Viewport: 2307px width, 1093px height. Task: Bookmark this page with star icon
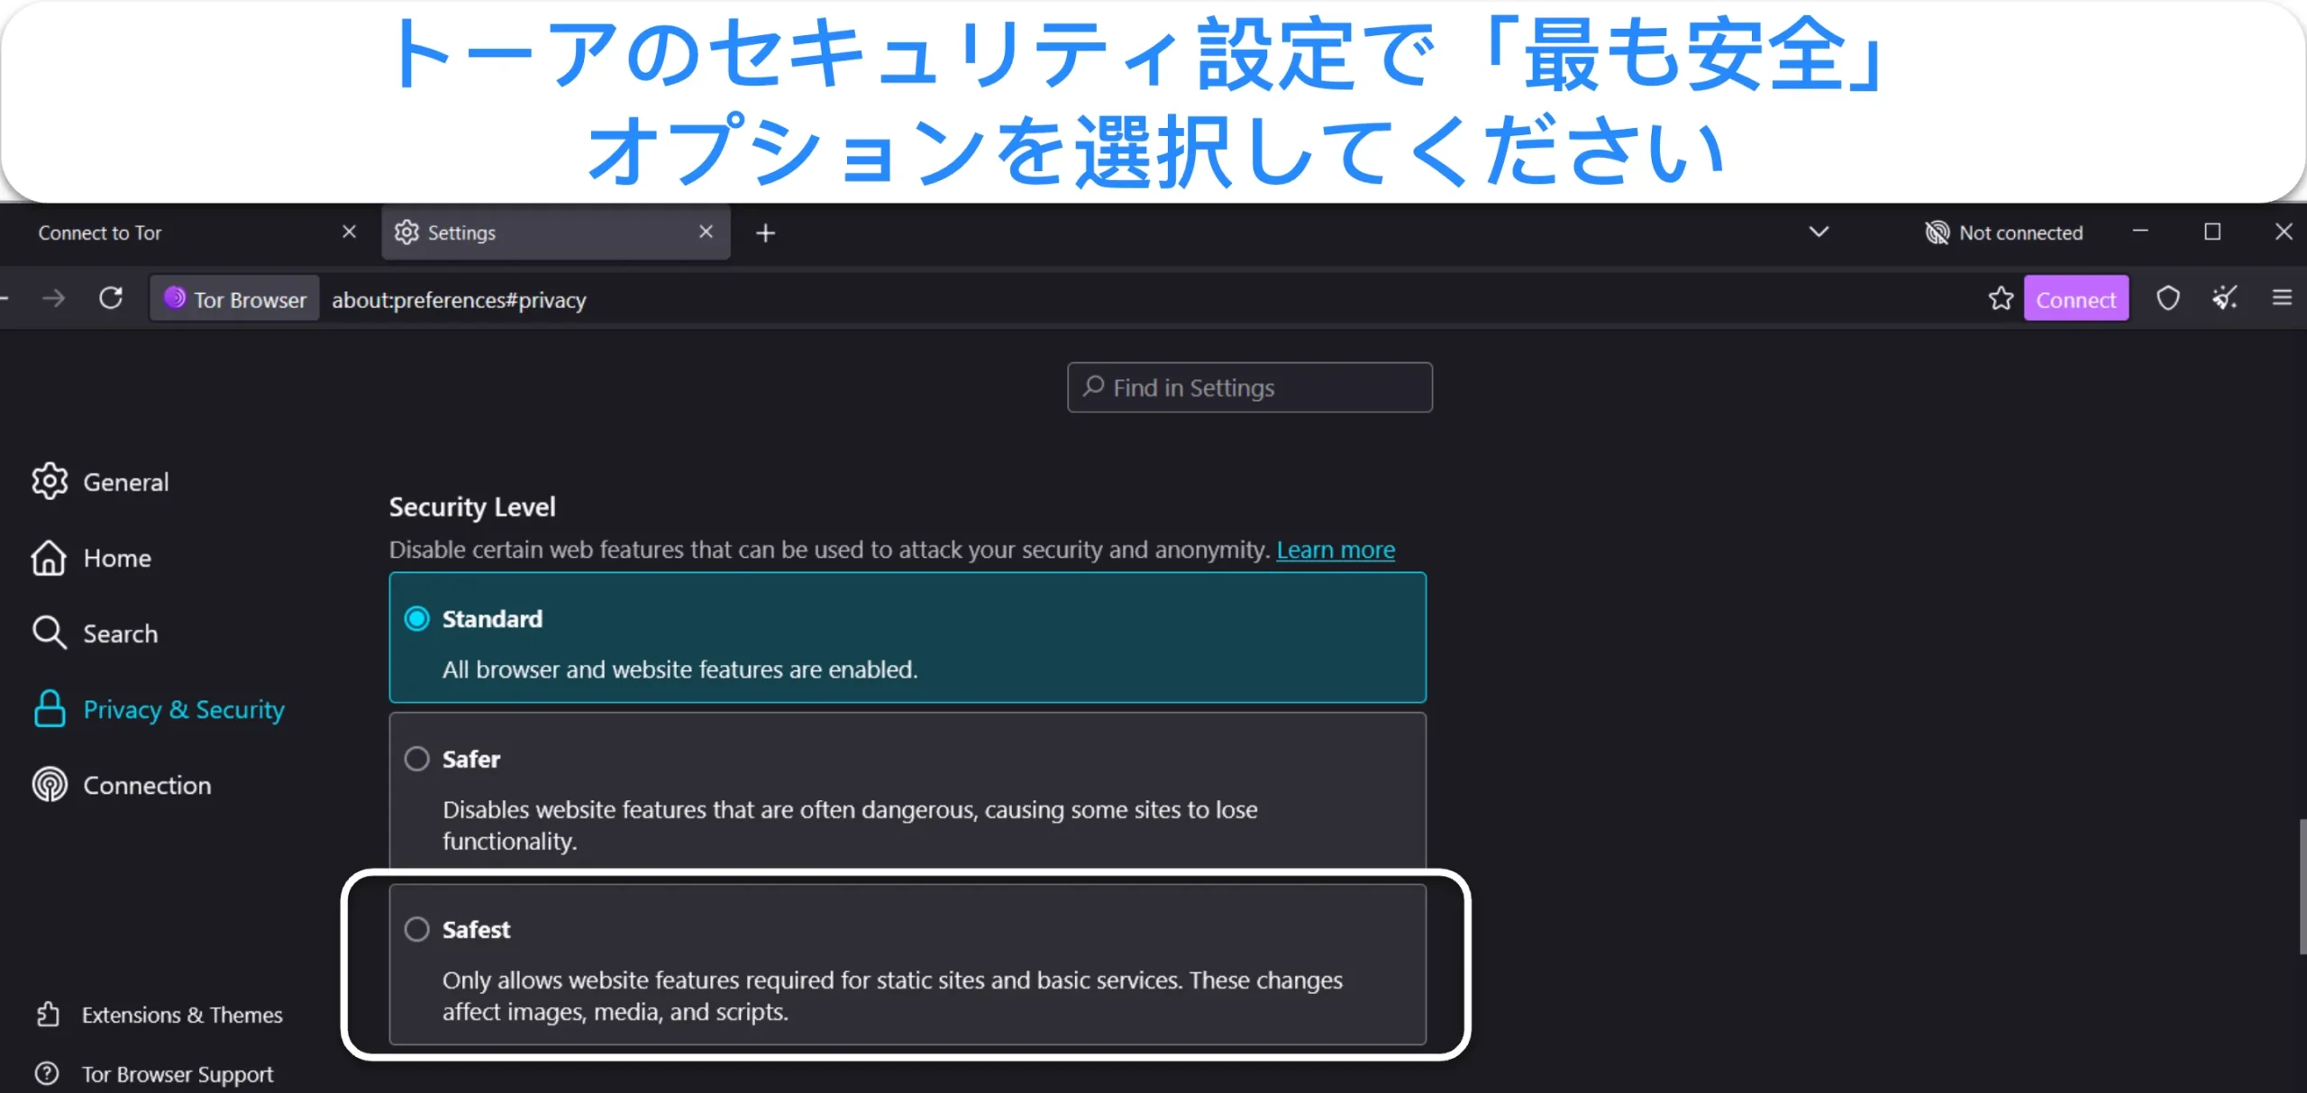(2001, 298)
